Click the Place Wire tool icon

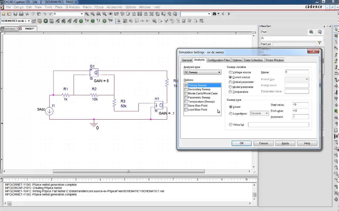coord(336,42)
